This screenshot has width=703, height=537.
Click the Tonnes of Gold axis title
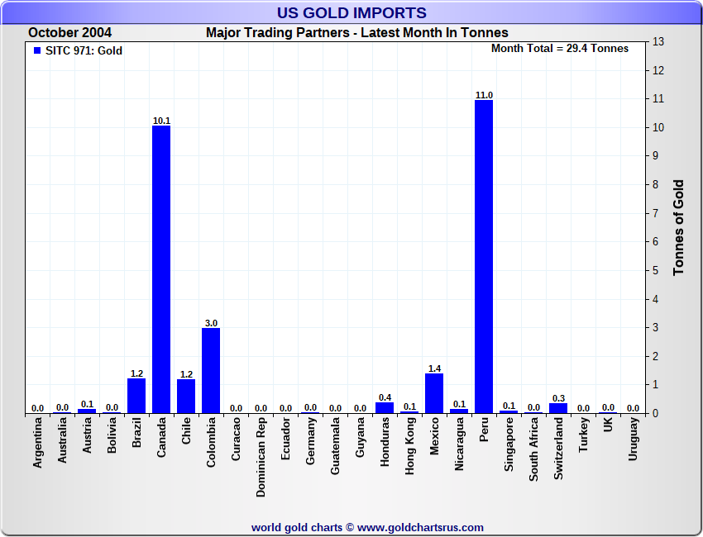click(x=678, y=227)
